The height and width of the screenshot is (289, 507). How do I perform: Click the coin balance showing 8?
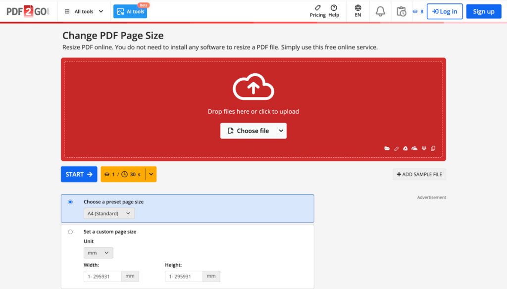click(418, 11)
